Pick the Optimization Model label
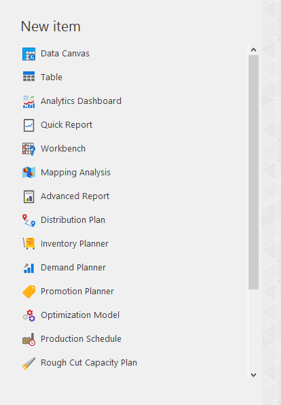 [80, 315]
